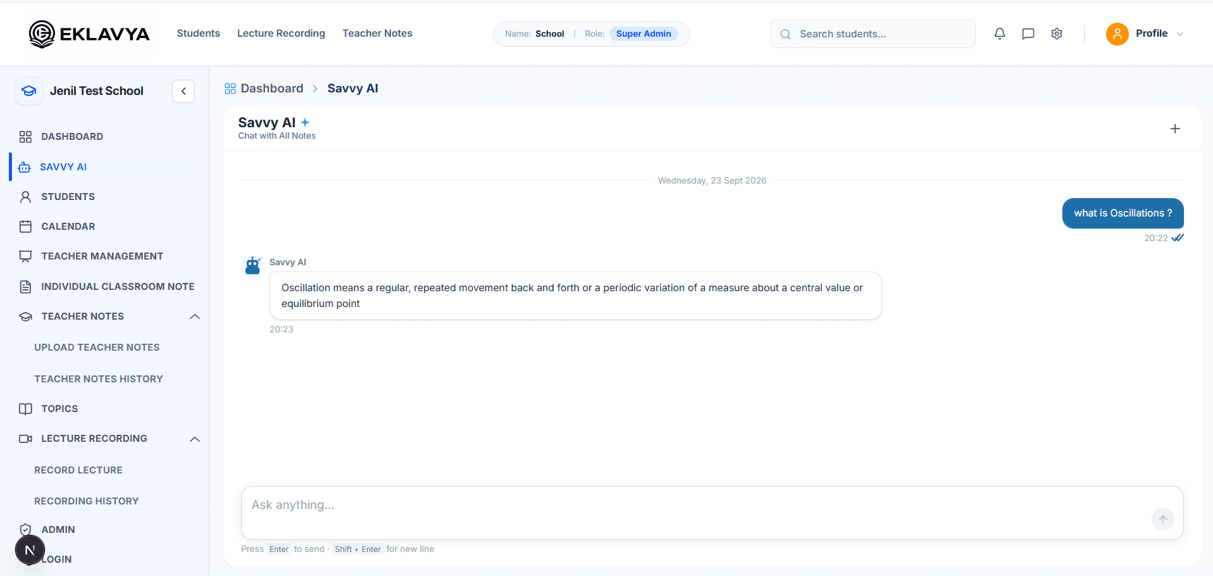This screenshot has height=576, width=1213.
Task: Open Recording History
Action: pyautogui.click(x=87, y=501)
